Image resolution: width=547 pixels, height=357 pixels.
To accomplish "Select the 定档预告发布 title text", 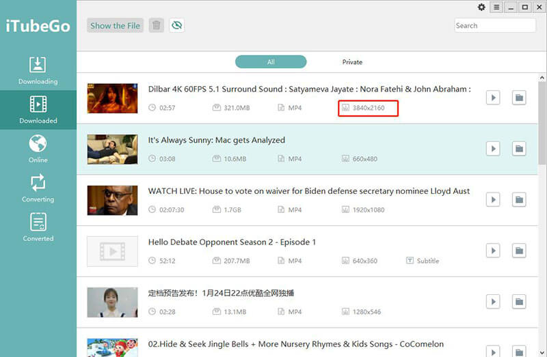I will click(x=221, y=293).
